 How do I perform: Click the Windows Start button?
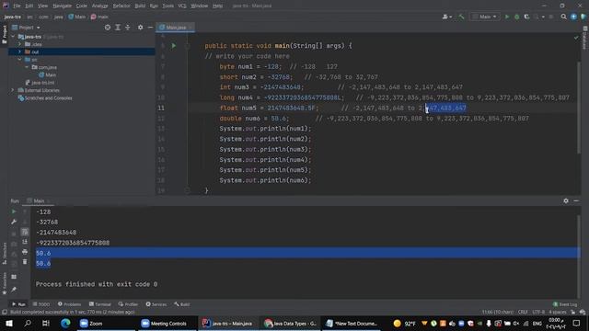pos(9,323)
